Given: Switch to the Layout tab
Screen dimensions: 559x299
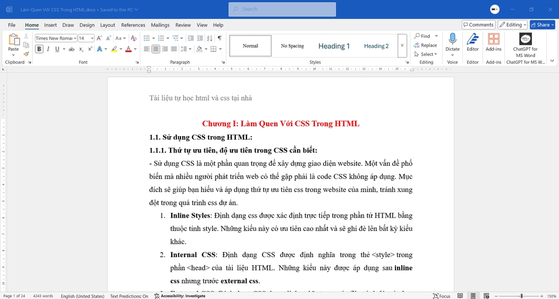Looking at the screenshot, I should point(108,25).
